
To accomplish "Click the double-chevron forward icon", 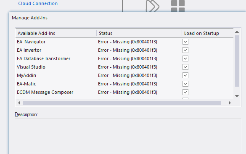I will (152, 6).
